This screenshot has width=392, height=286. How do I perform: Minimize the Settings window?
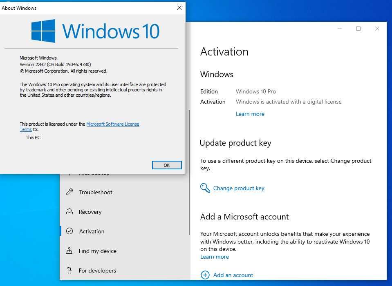pyautogui.click(x=340, y=29)
